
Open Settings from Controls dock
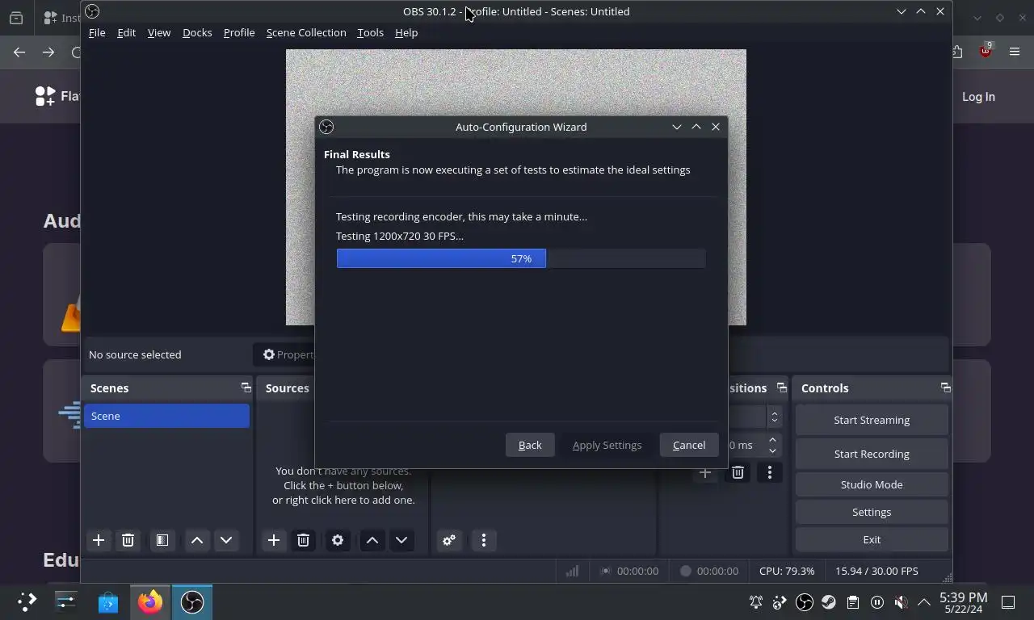872,512
